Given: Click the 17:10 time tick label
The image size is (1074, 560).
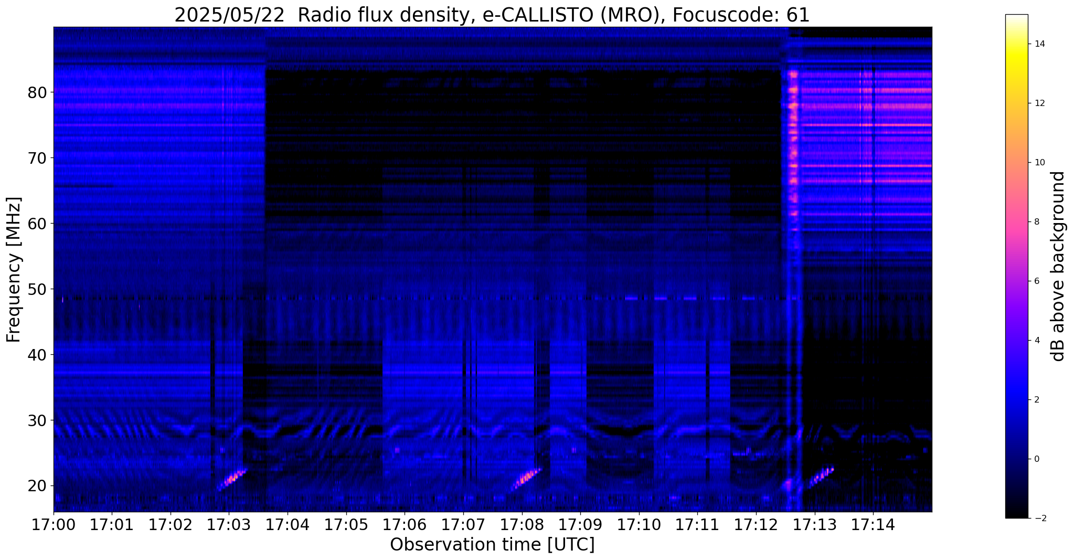Looking at the screenshot, I should 639,525.
